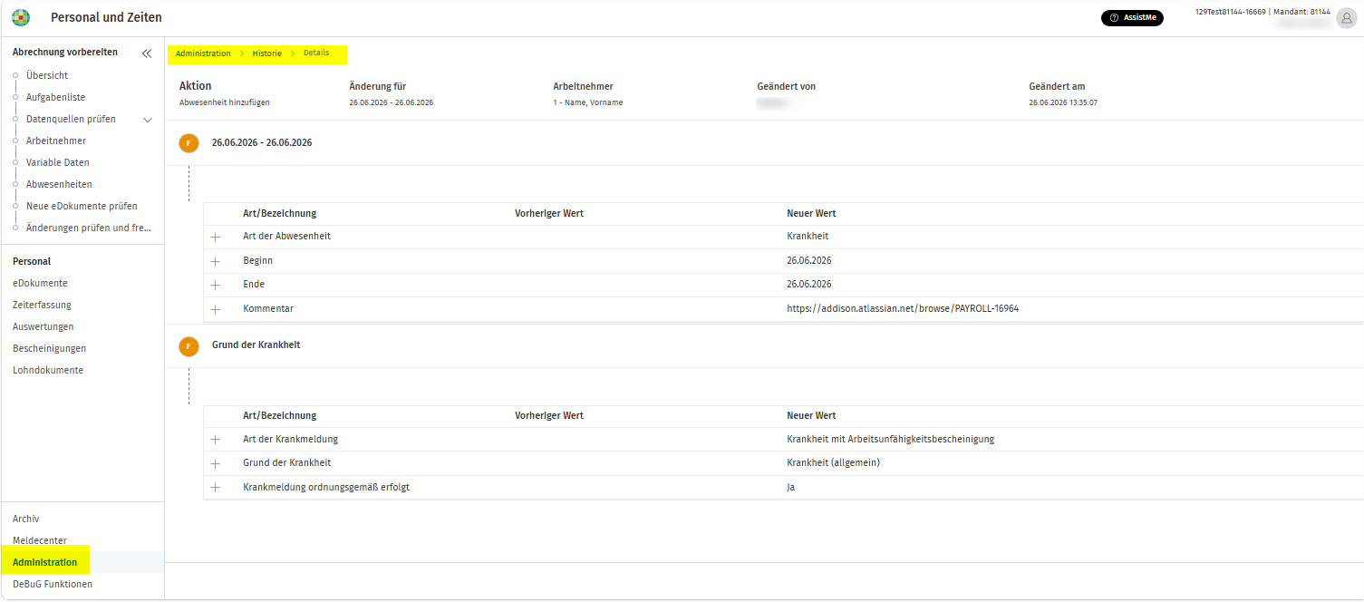Click the Krankheit (allgemein) value
The image size is (1364, 602).
(x=834, y=462)
